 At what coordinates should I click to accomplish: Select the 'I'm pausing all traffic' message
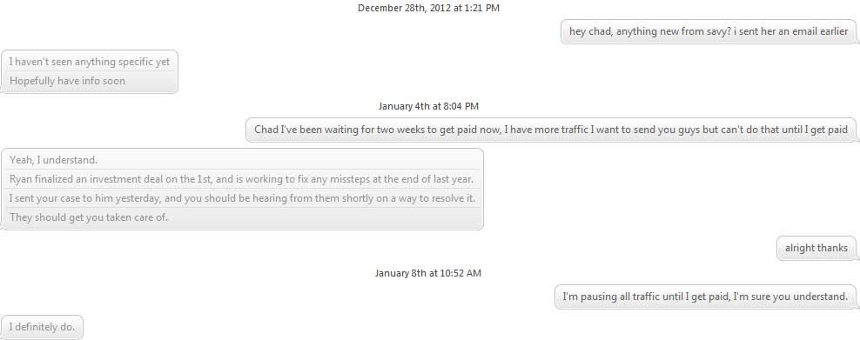(x=705, y=297)
